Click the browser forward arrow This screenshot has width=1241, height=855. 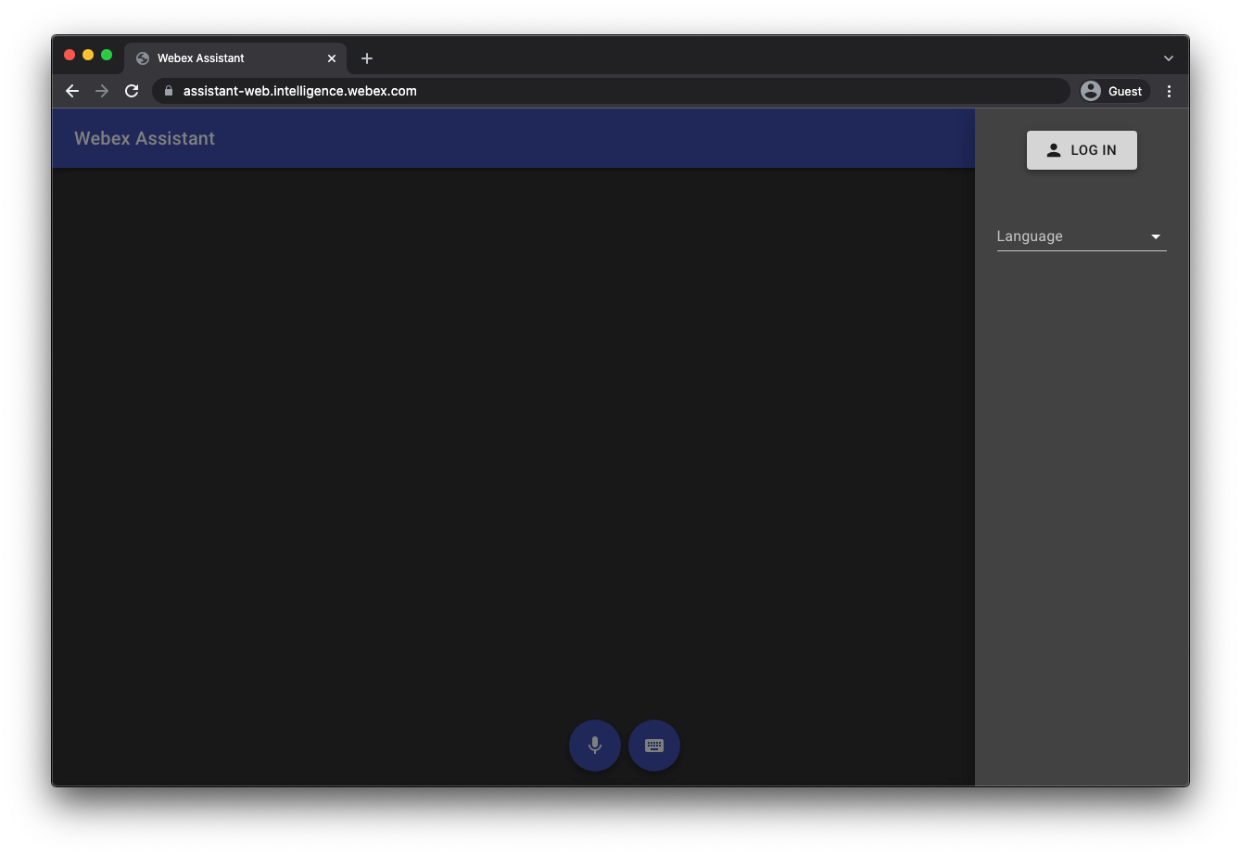tap(102, 91)
